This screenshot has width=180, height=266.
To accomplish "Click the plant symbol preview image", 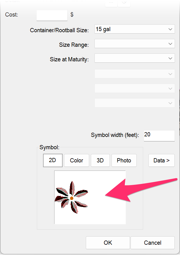I will 90,197.
